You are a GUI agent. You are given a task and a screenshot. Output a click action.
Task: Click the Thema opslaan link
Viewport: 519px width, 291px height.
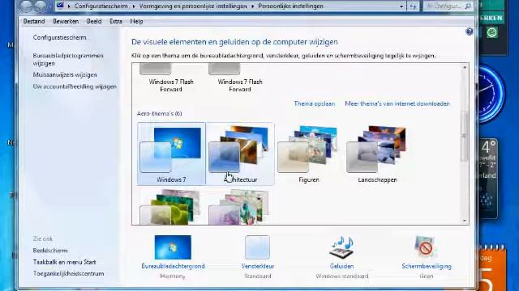[315, 103]
